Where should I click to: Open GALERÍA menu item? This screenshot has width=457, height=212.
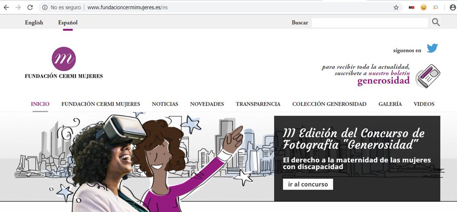(x=390, y=104)
